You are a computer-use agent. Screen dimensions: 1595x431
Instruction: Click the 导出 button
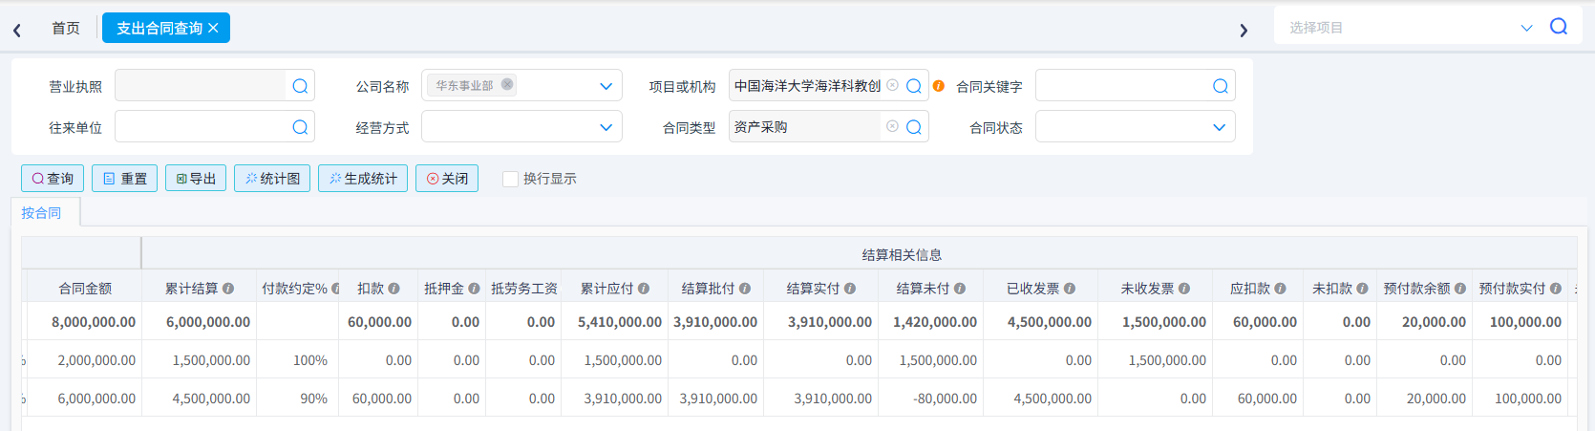pyautogui.click(x=196, y=179)
